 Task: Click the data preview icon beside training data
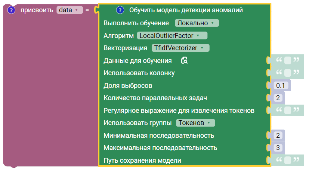click(184, 60)
